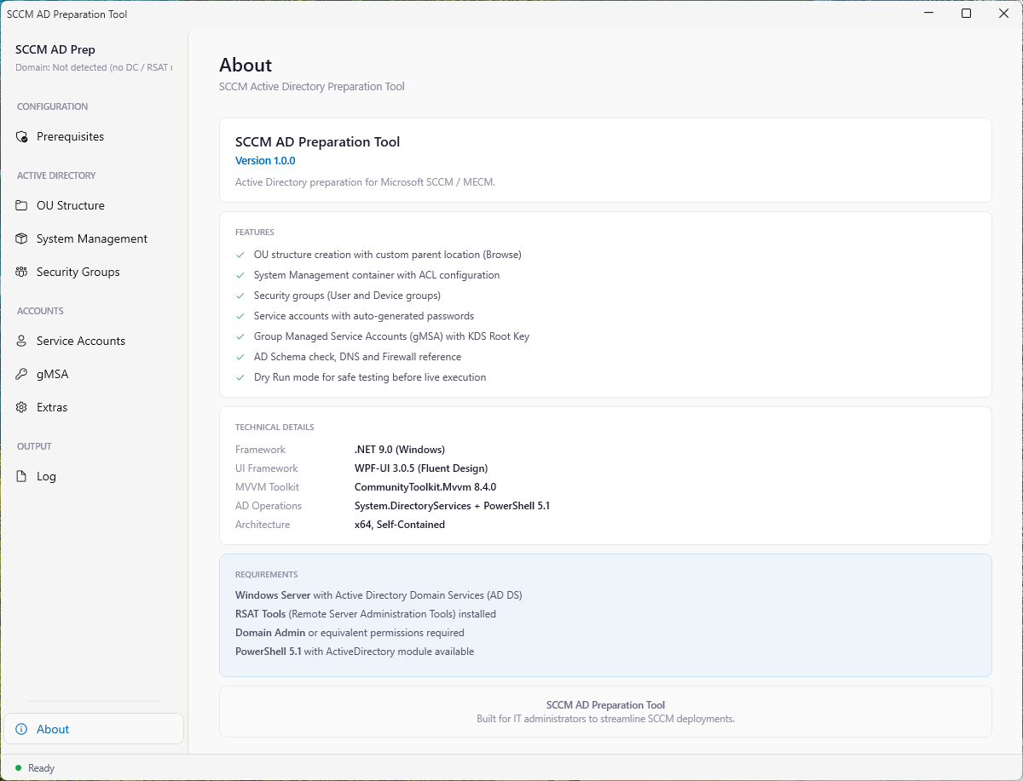1023x781 pixels.
Task: Click the x64, Self-Contained value
Action: point(400,525)
